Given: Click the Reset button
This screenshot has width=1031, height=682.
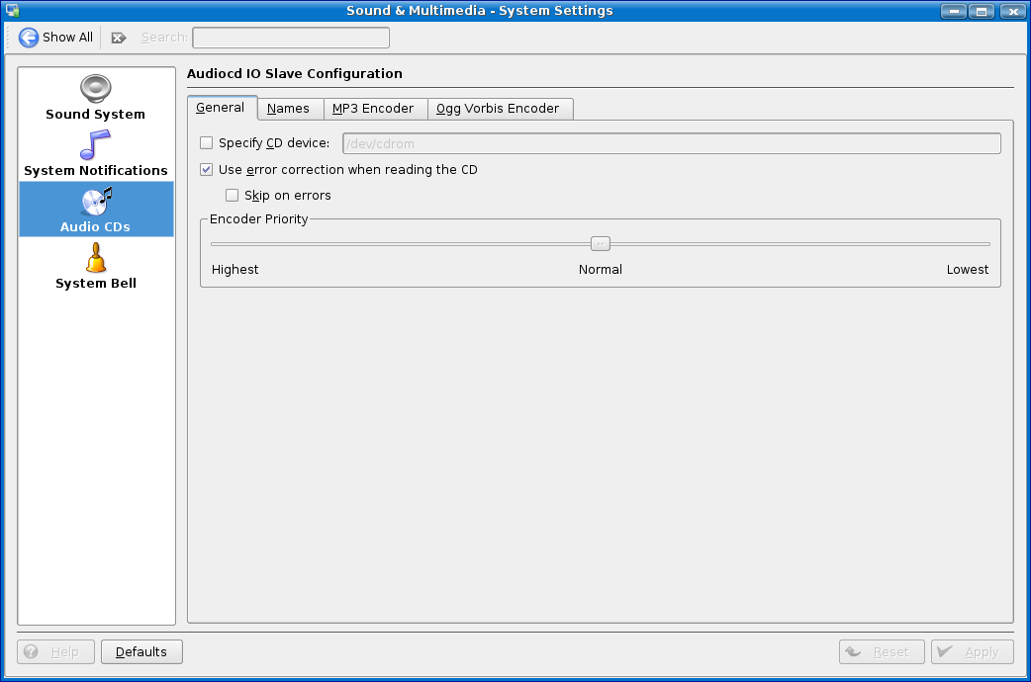Looking at the screenshot, I should click(881, 652).
